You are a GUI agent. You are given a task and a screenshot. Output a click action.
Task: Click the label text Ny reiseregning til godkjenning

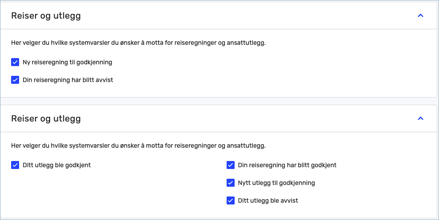68,62
